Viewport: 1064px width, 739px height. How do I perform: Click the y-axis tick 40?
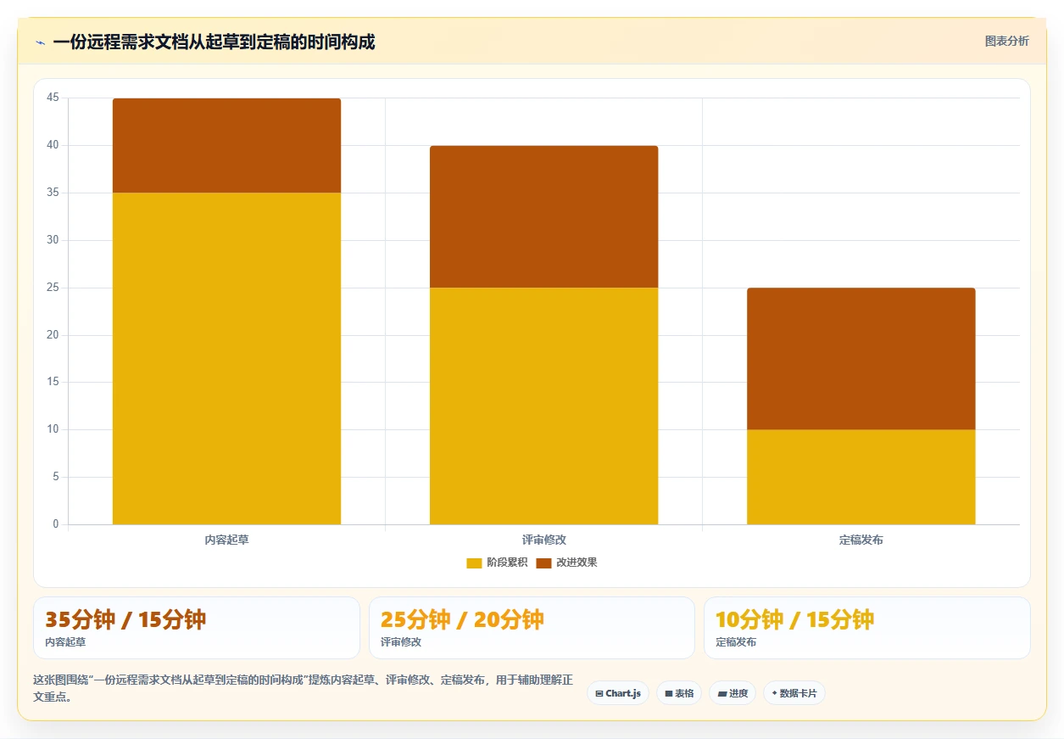click(x=53, y=145)
